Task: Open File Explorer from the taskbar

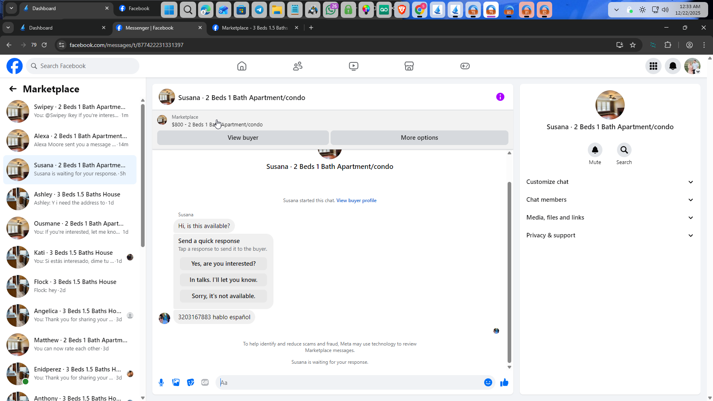Action: point(277,10)
